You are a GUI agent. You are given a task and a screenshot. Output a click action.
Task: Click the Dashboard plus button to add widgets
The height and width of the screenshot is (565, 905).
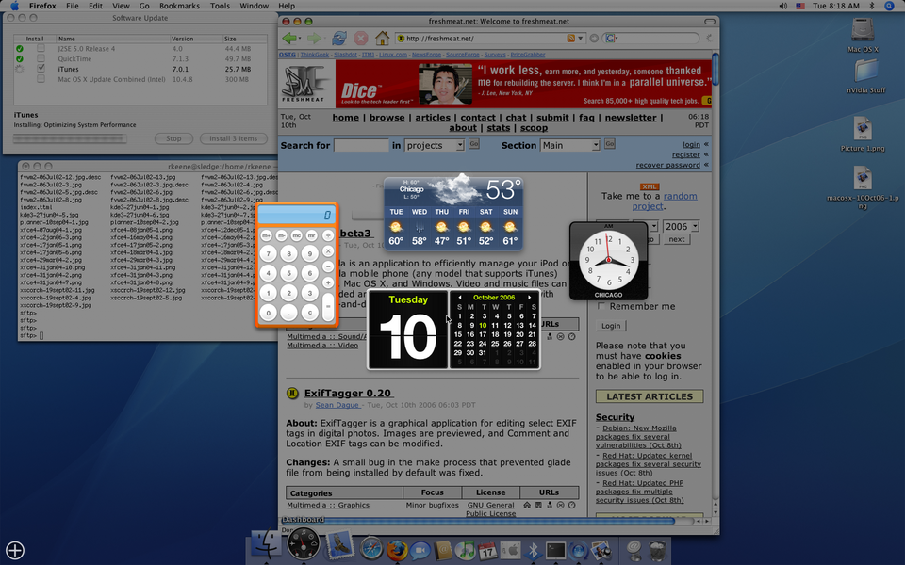coord(15,550)
